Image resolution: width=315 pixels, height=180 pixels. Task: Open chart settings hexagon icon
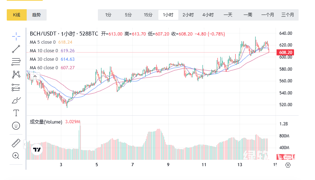point(288,165)
